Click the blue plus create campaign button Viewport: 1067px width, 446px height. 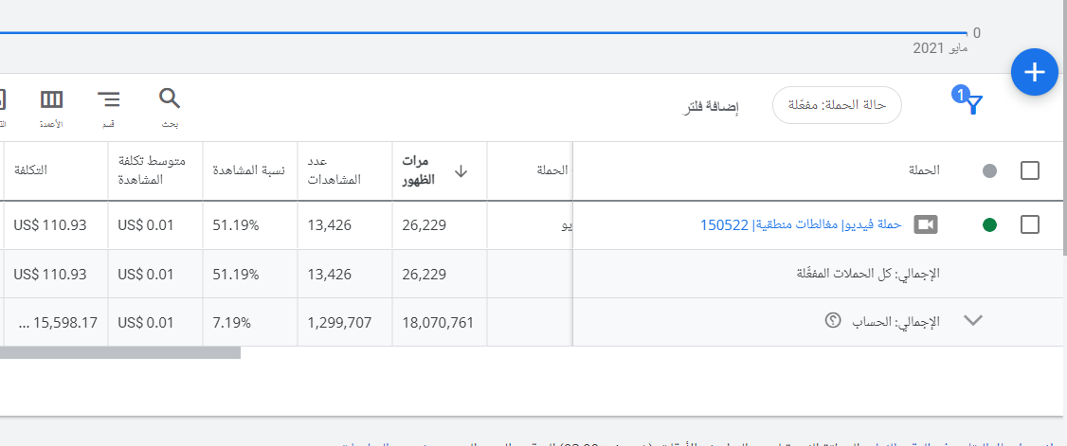tap(1034, 72)
